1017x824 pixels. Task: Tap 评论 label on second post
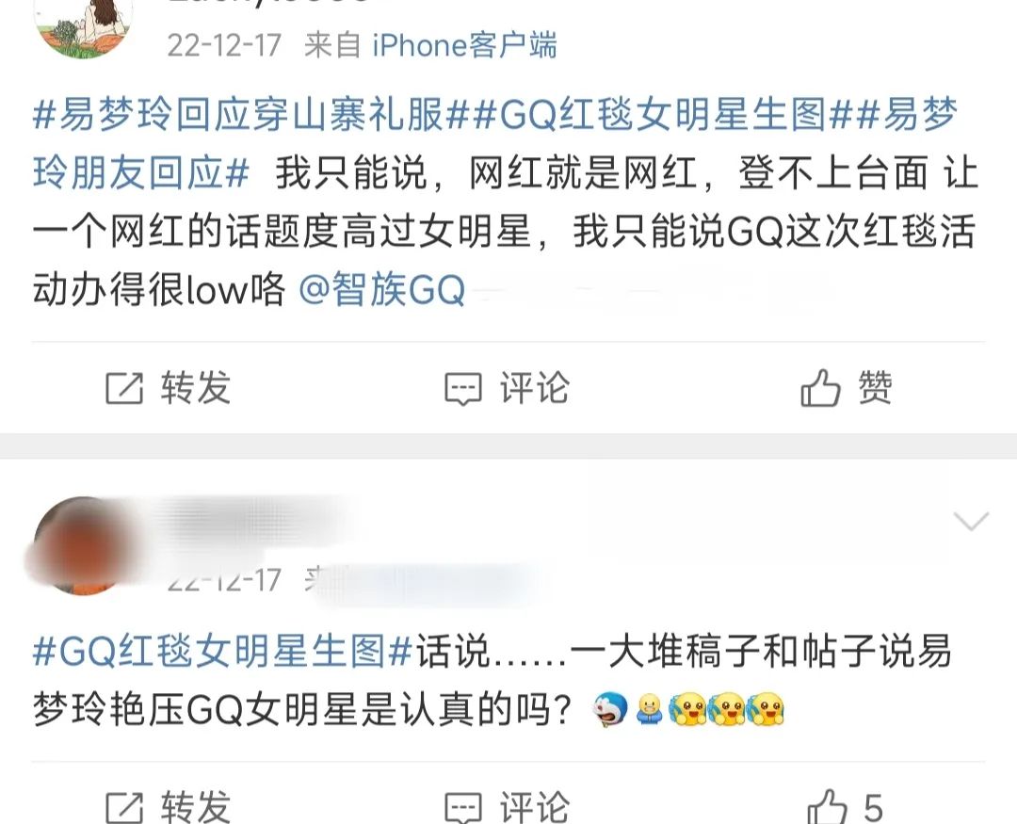[x=535, y=806]
